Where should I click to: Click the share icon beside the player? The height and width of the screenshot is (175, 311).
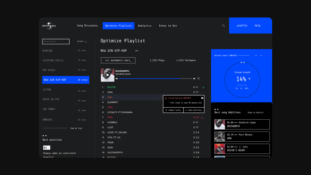[198, 78]
